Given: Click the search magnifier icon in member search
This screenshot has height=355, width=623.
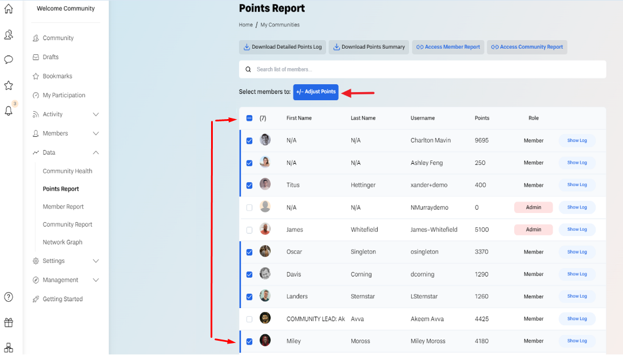Looking at the screenshot, I should click(x=248, y=70).
